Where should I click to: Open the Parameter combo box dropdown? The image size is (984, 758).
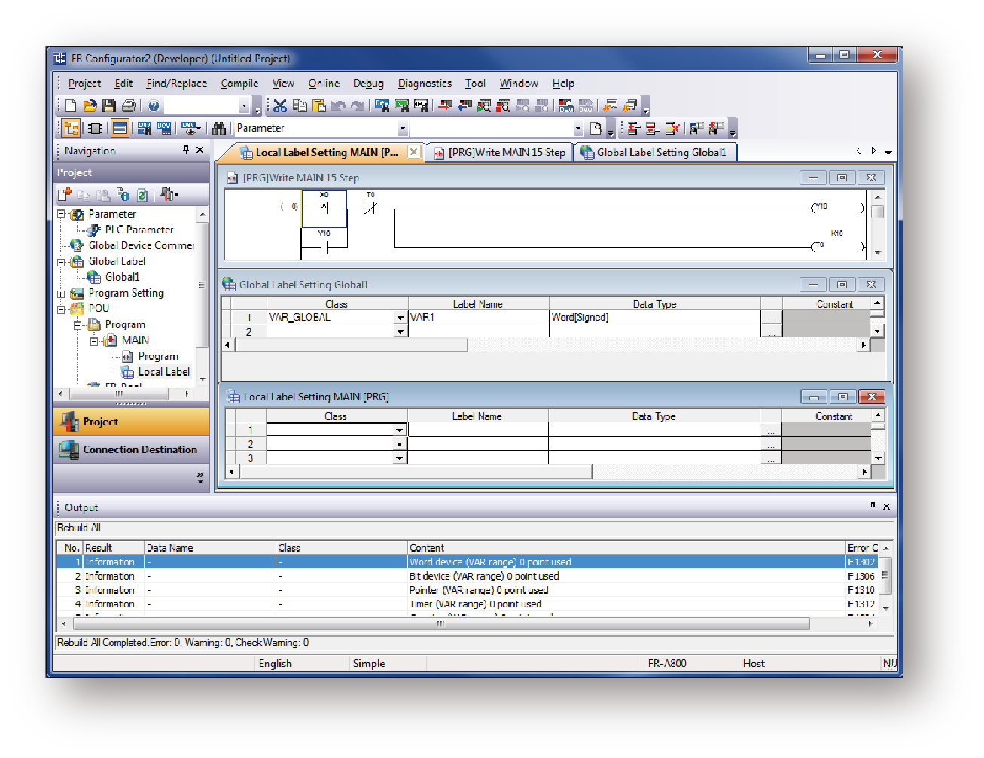[403, 129]
